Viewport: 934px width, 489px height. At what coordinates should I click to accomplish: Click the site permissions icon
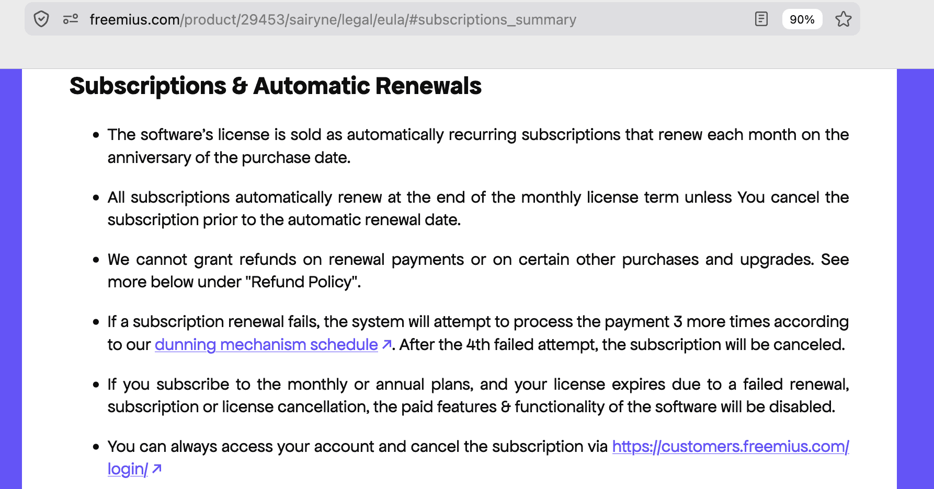tap(71, 19)
